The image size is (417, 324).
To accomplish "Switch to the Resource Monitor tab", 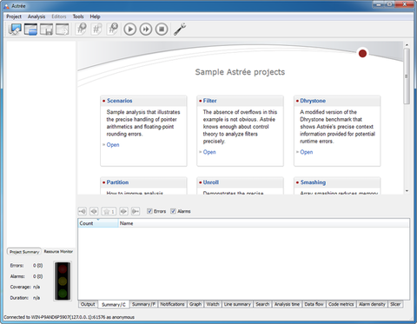I will [58, 252].
